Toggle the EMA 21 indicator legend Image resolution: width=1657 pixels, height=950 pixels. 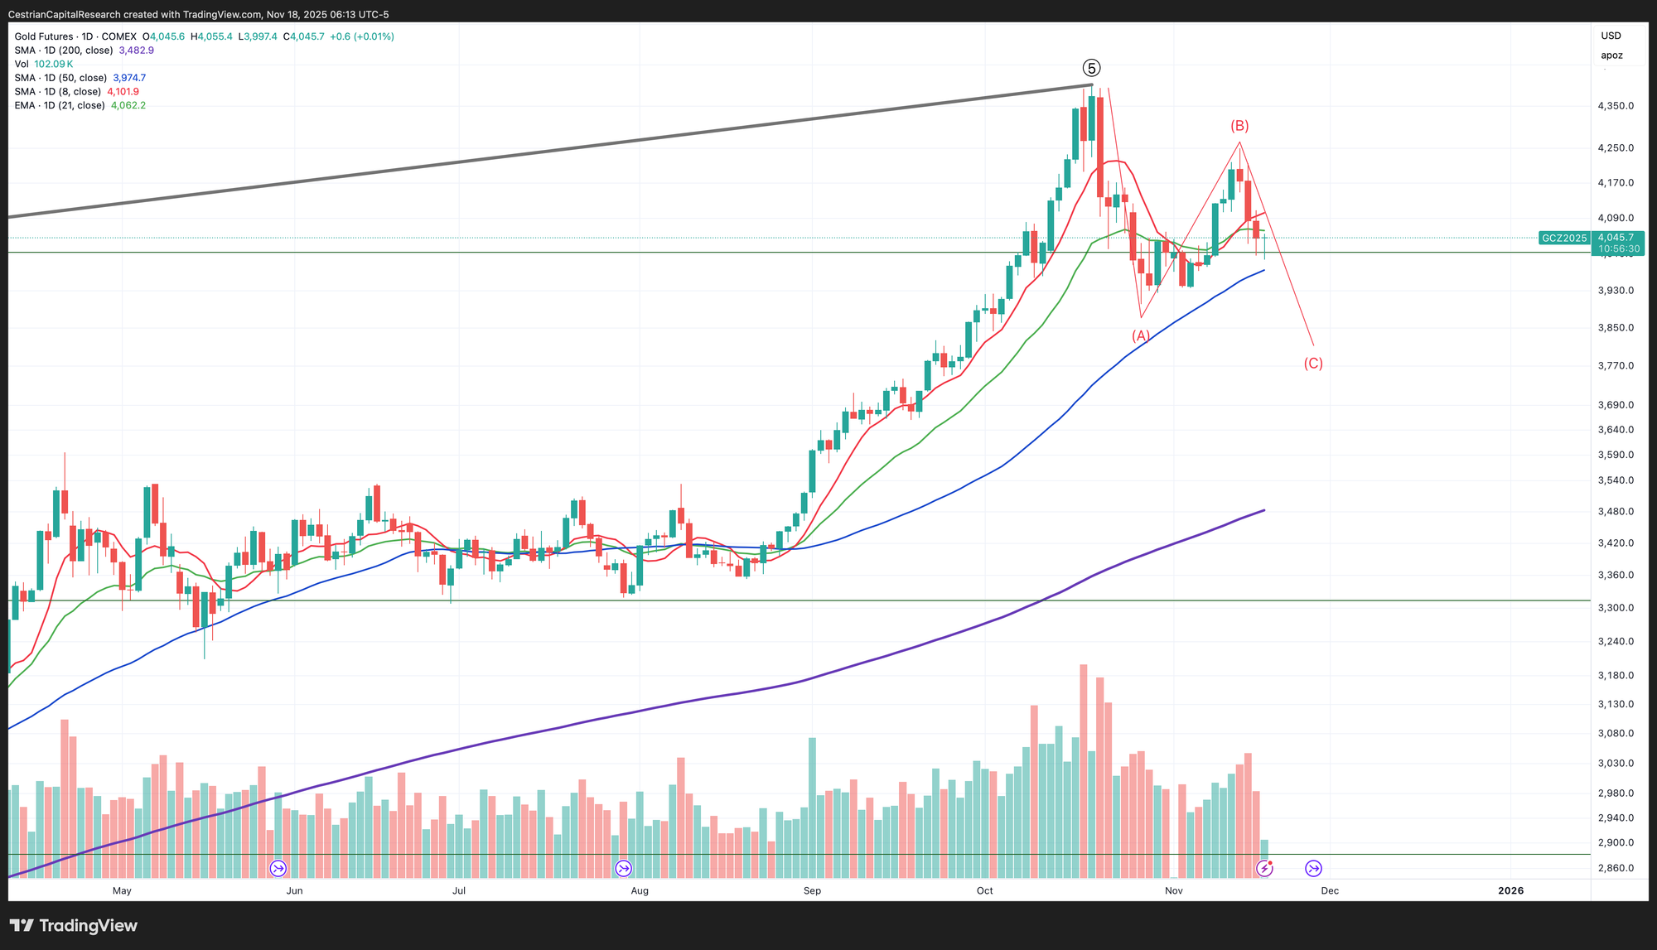pyautogui.click(x=60, y=105)
